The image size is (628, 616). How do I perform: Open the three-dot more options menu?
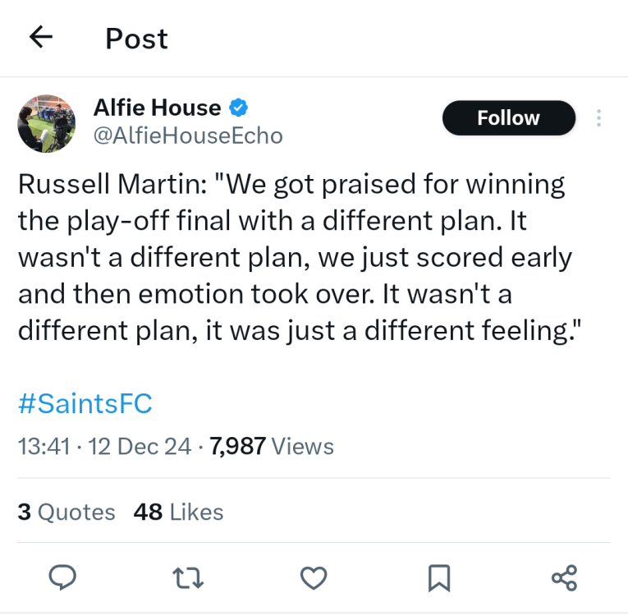point(599,118)
